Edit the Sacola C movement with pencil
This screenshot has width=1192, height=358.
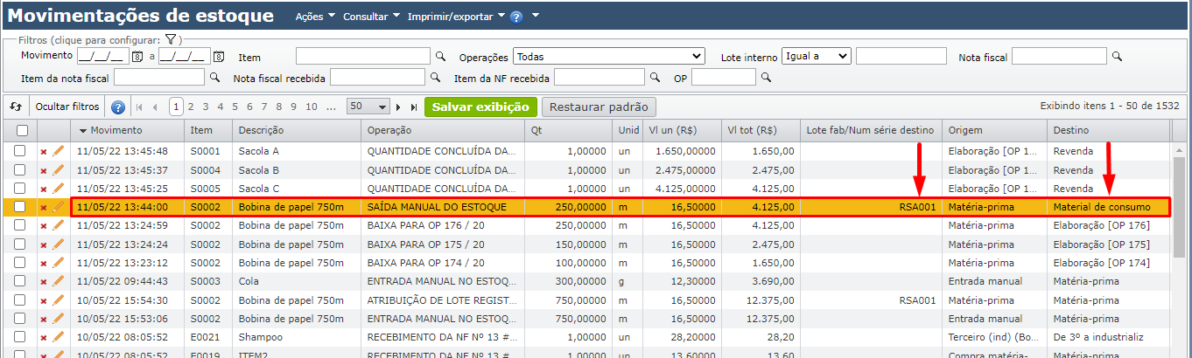[x=58, y=189]
